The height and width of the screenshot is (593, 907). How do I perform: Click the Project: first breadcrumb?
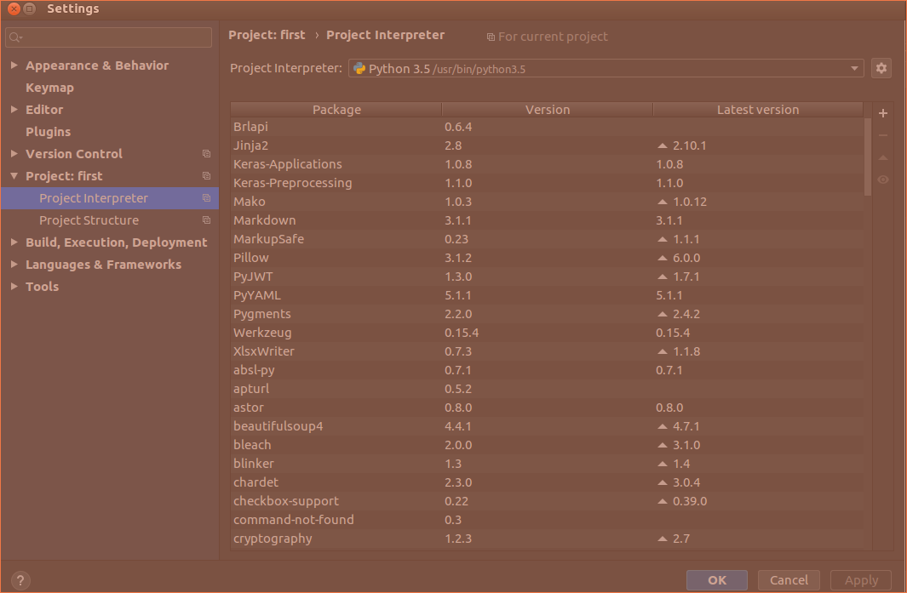[267, 35]
